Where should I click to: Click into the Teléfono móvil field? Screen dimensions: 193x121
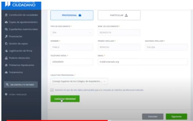[x=72, y=62]
